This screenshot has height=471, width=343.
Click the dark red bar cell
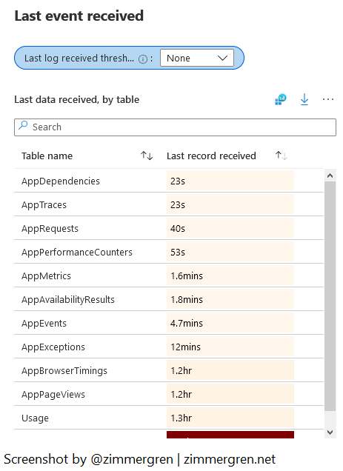[x=230, y=435]
